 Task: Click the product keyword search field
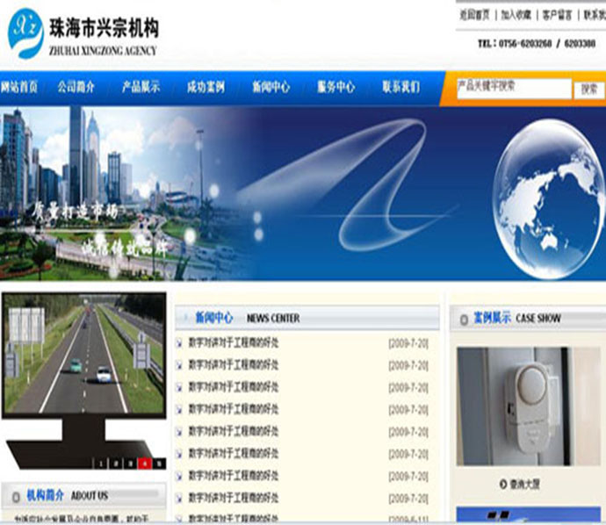pos(513,88)
